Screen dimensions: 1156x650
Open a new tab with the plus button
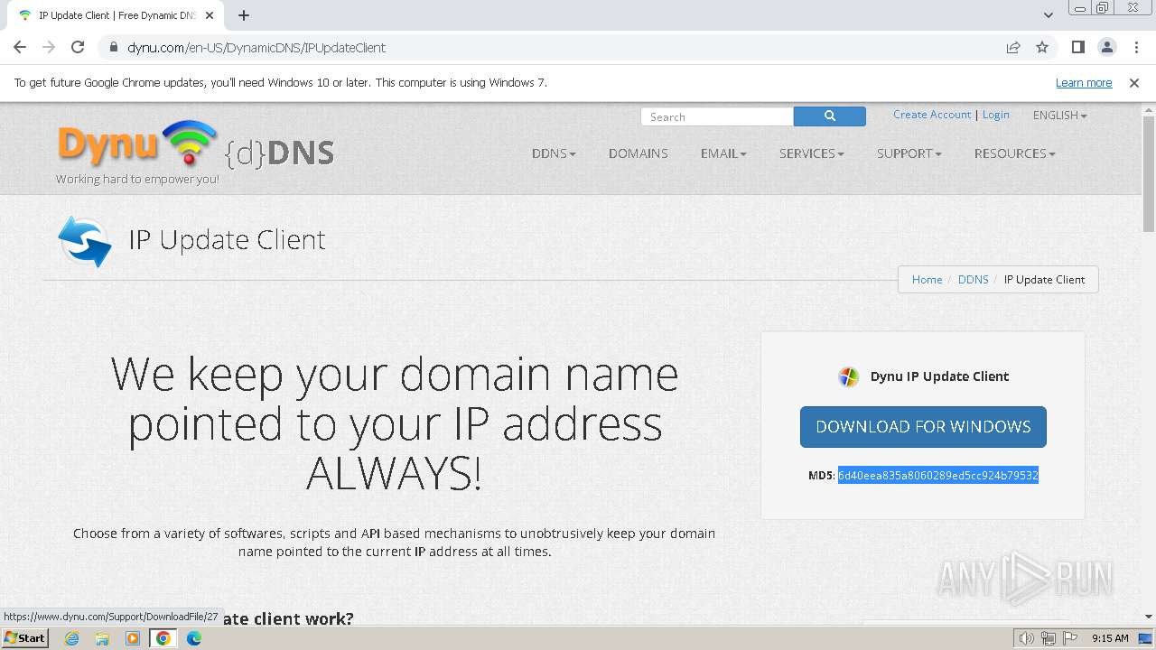[244, 15]
